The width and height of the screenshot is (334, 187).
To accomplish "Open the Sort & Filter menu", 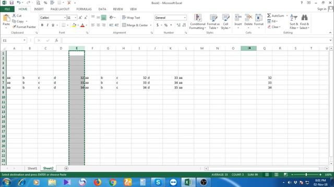I will 294,22.
